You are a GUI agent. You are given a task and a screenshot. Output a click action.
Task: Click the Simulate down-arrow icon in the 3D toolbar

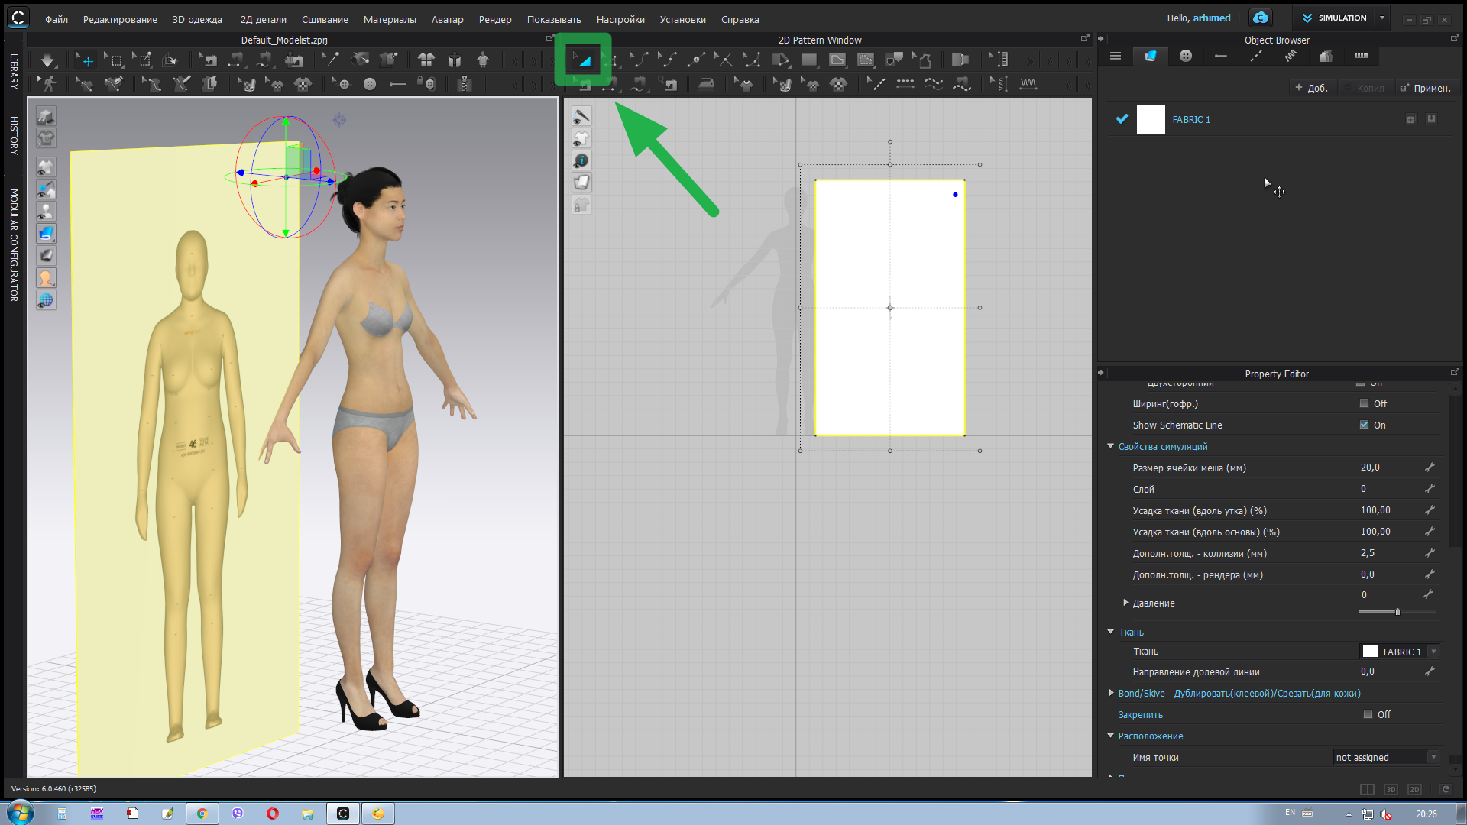[x=47, y=60]
